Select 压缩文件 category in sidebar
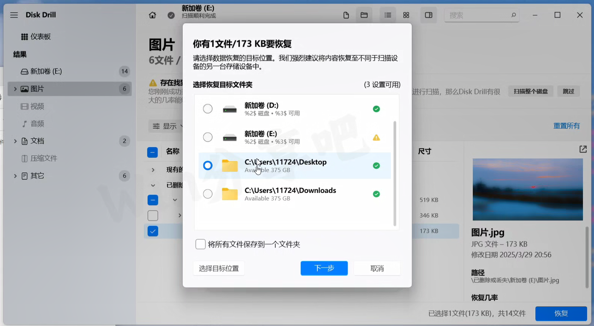This screenshot has height=326, width=594. point(69,158)
